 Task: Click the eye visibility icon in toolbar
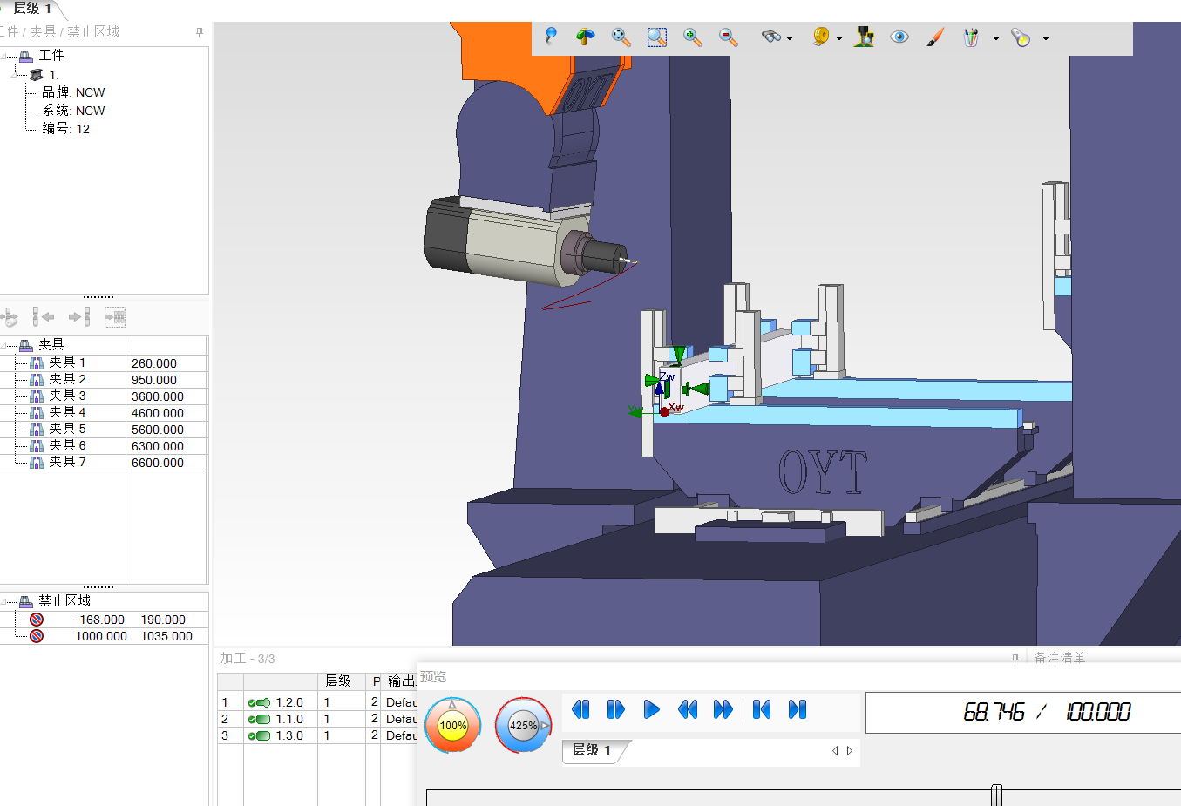click(899, 37)
